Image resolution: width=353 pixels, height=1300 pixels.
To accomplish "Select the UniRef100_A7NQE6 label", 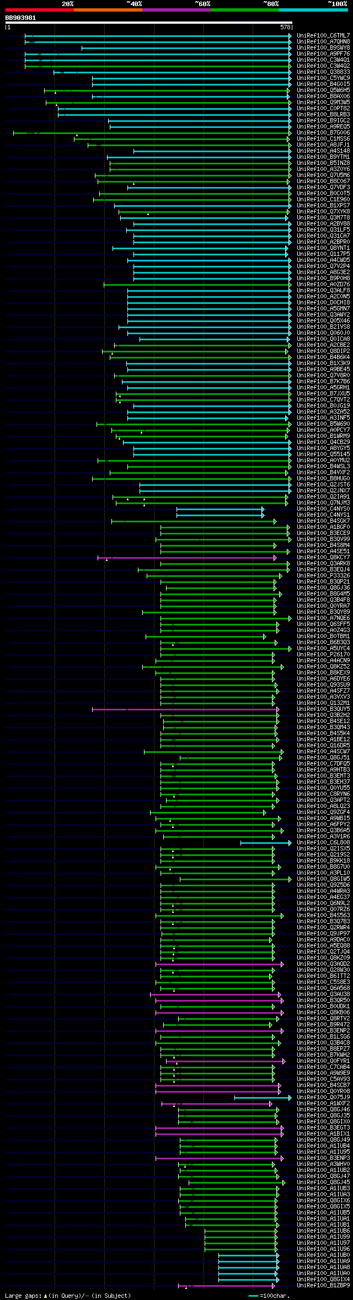I will coord(323,618).
